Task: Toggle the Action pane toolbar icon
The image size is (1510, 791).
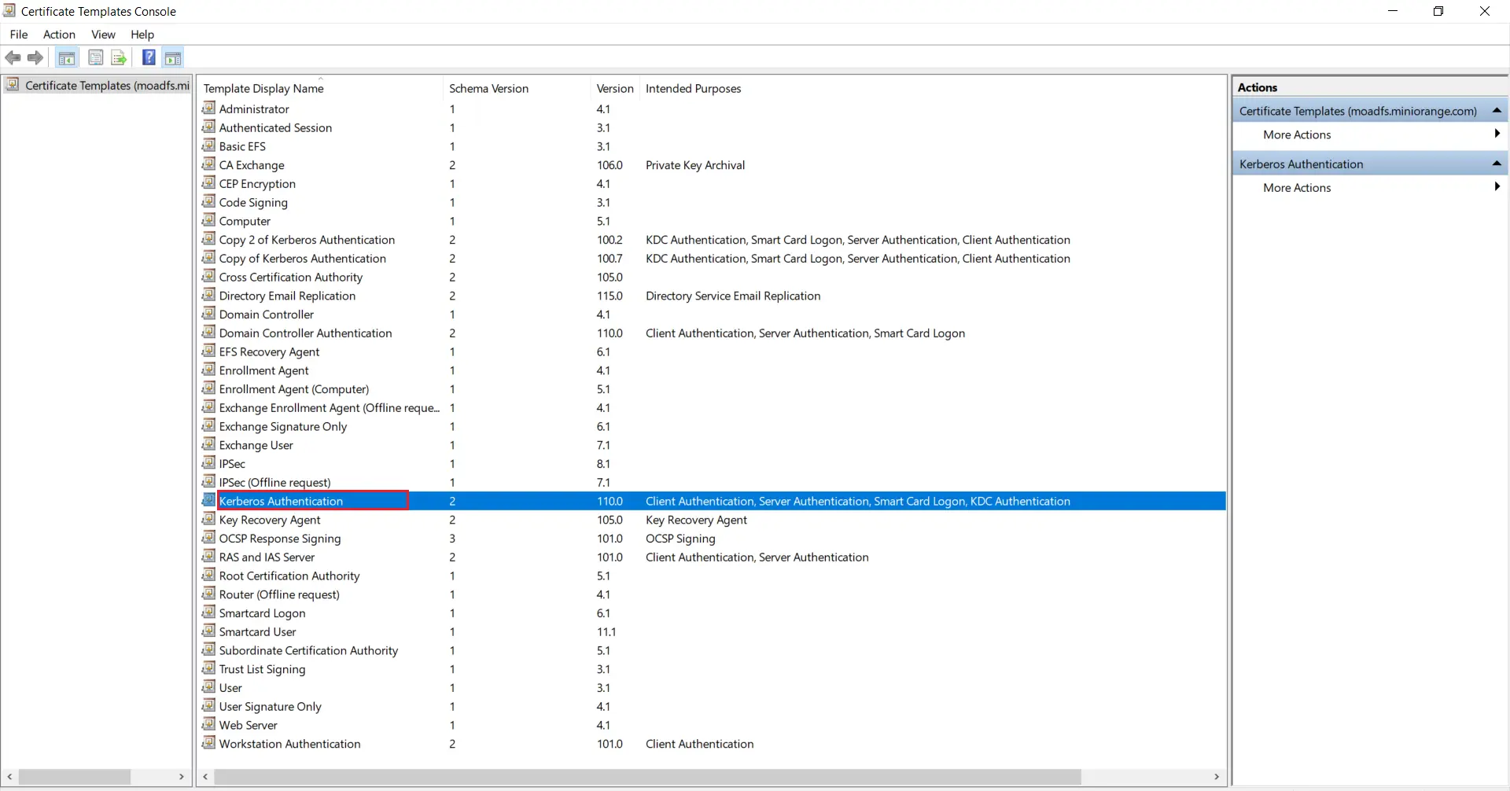Action: pyautogui.click(x=173, y=57)
